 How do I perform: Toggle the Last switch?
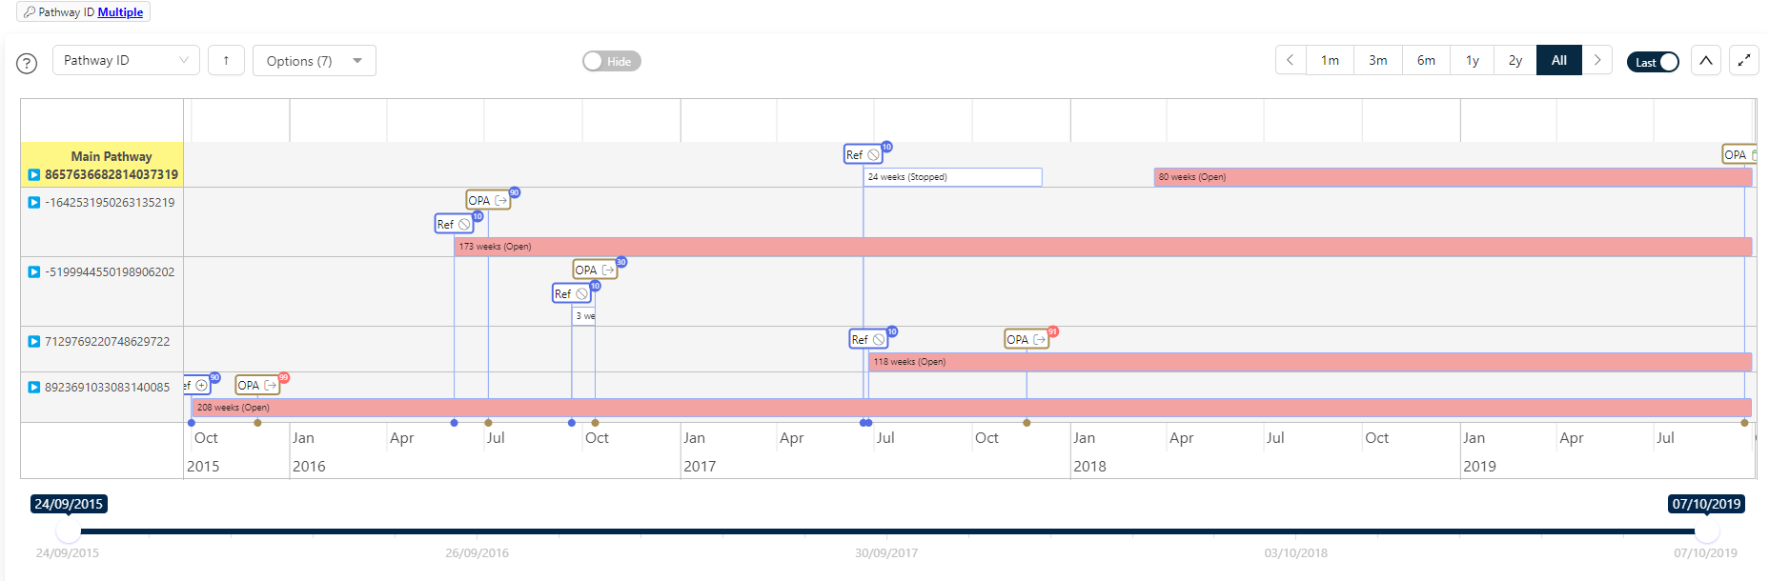point(1653,62)
